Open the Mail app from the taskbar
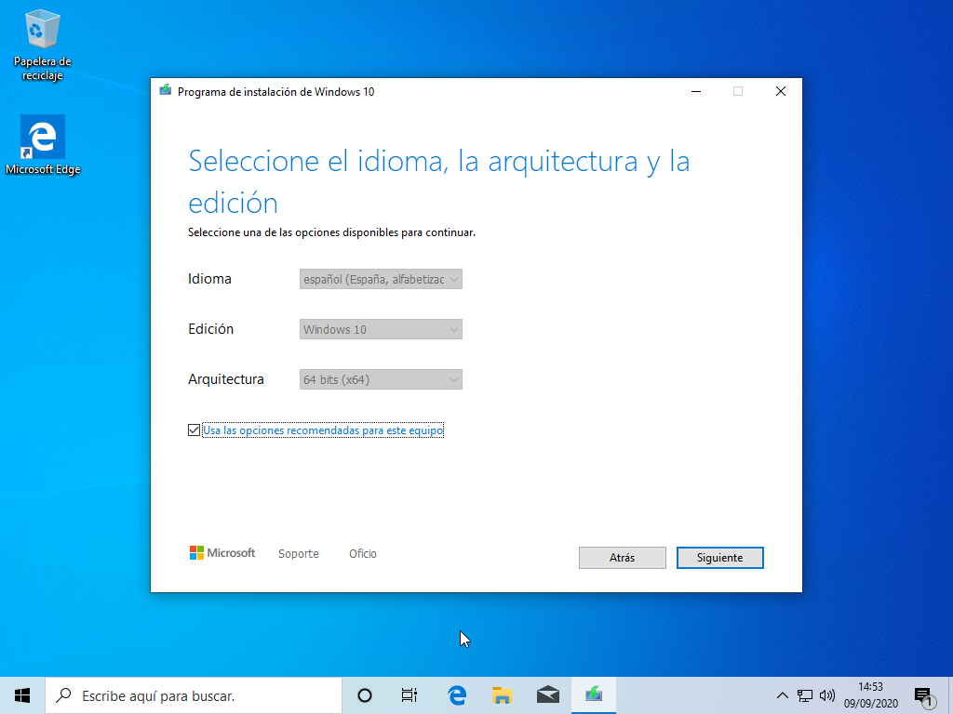This screenshot has width=953, height=714. (x=548, y=694)
